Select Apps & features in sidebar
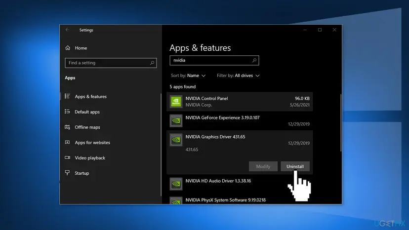 pos(90,96)
